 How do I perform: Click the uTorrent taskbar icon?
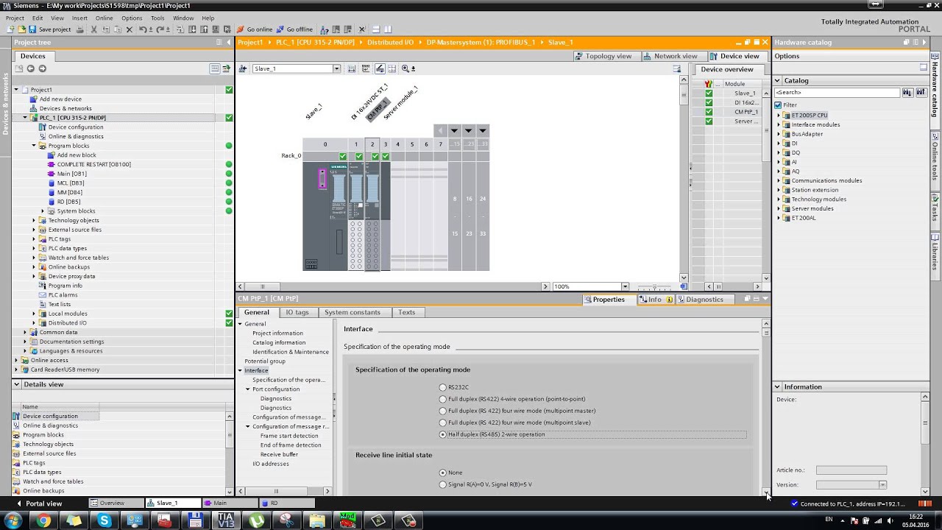(256, 520)
